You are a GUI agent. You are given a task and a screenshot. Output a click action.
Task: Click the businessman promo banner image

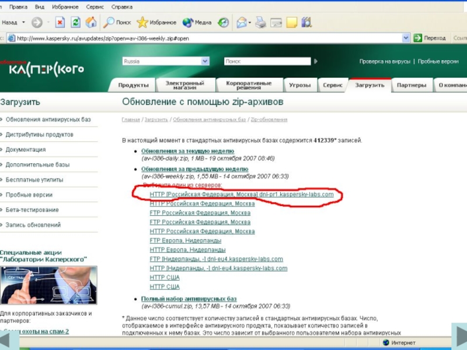pyautogui.click(x=48, y=285)
